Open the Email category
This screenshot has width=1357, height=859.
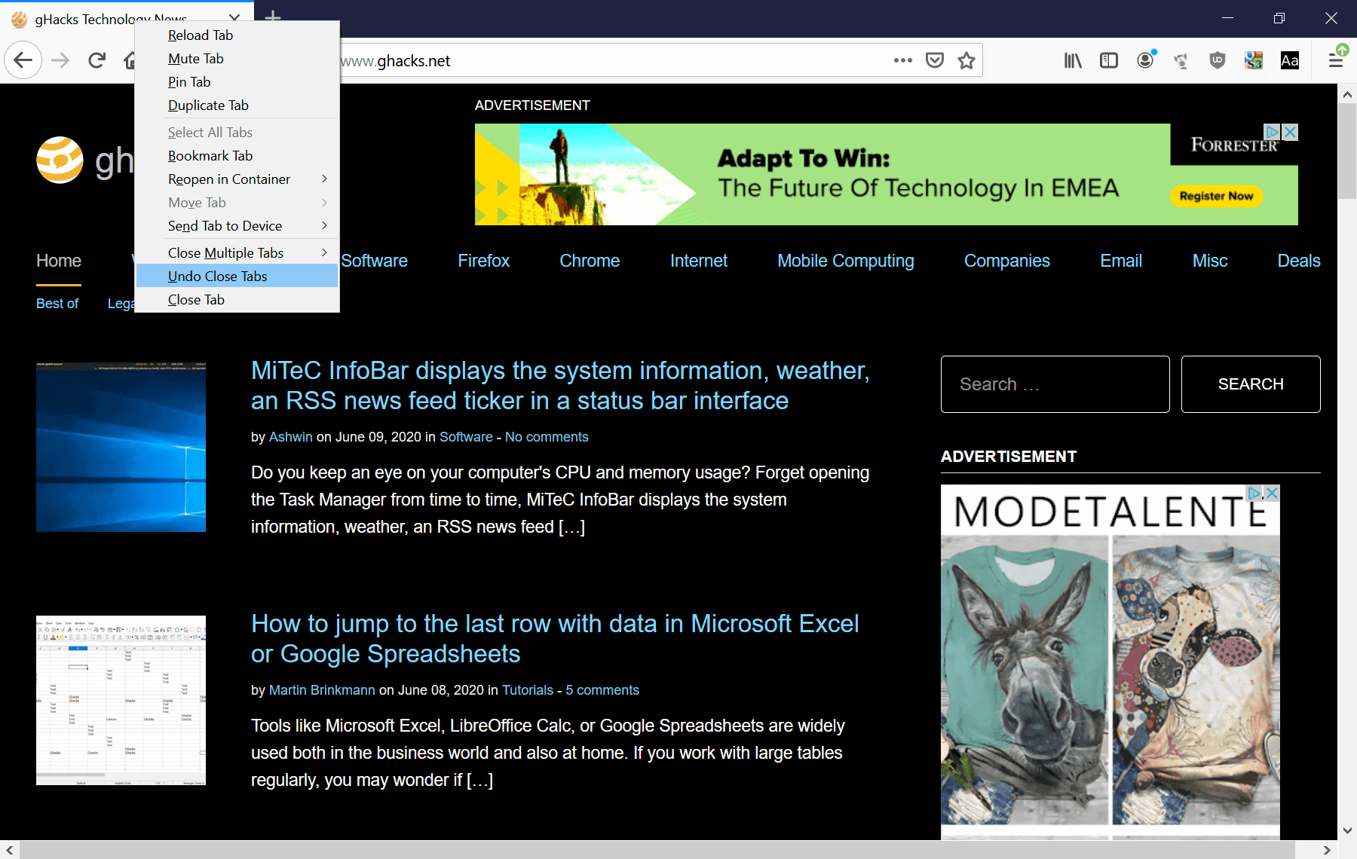[x=1121, y=261]
